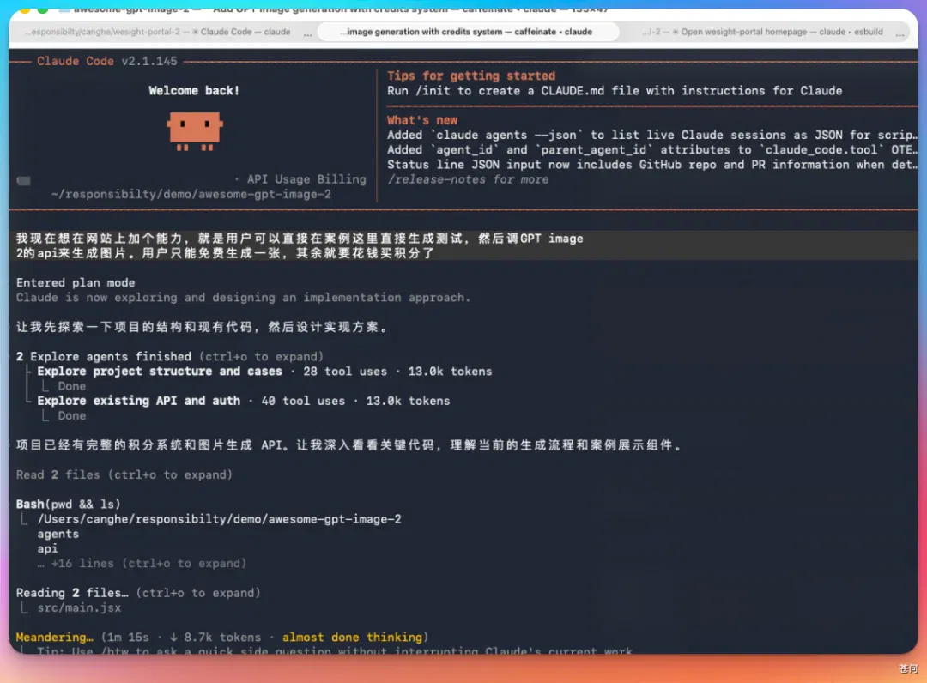The image size is (927, 683).
Task: Click the Claude Code pixel mascot
Action: [x=195, y=131]
